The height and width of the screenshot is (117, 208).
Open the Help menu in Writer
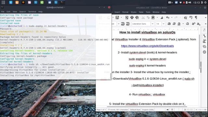pos(164,12)
